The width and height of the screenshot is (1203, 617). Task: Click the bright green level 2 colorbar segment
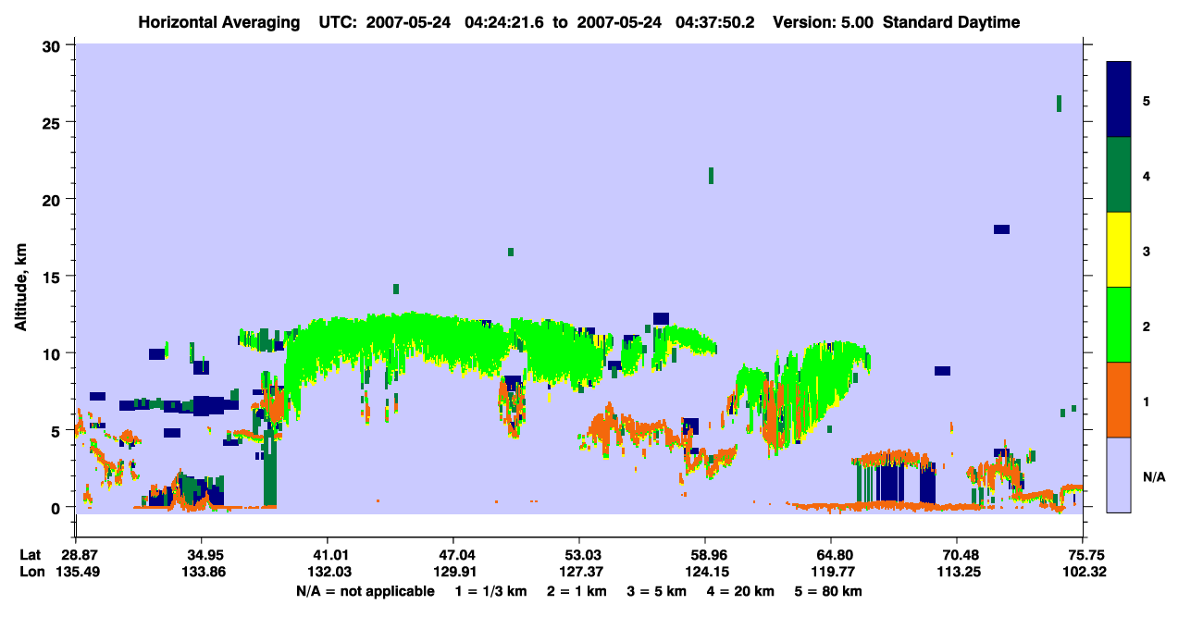[x=1119, y=325]
